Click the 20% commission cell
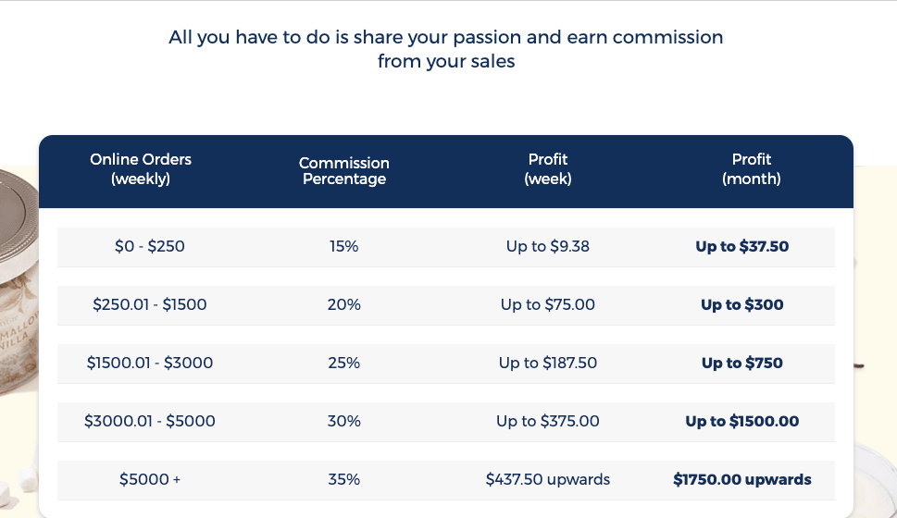The height and width of the screenshot is (518, 897). pos(343,304)
